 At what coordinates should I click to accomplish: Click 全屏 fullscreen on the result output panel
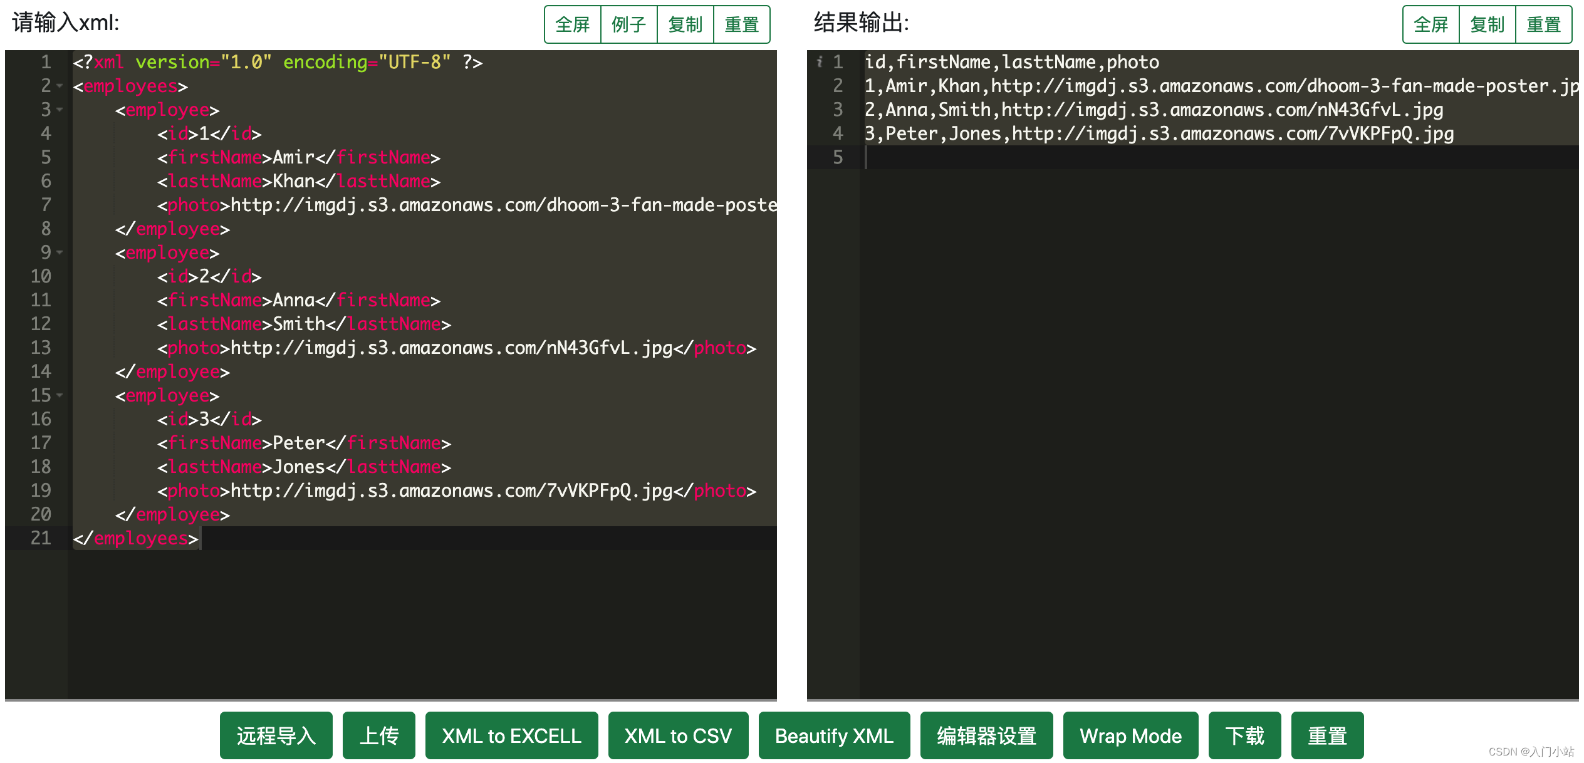click(x=1430, y=24)
